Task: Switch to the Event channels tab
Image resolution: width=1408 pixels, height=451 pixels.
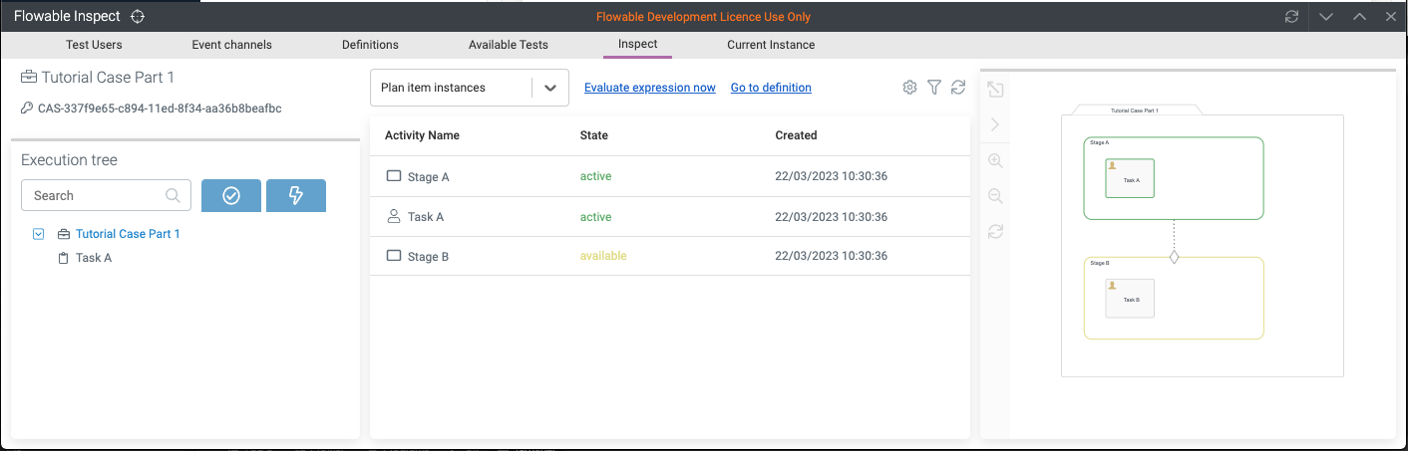Action: (231, 45)
